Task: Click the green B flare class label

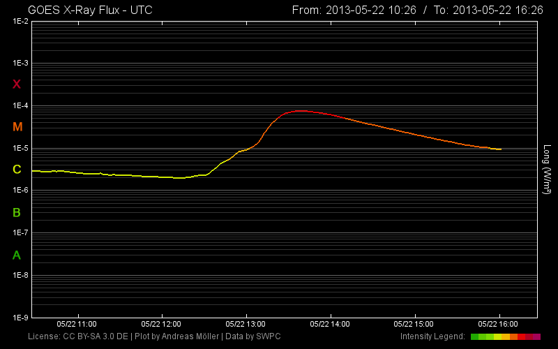Action: (17, 212)
